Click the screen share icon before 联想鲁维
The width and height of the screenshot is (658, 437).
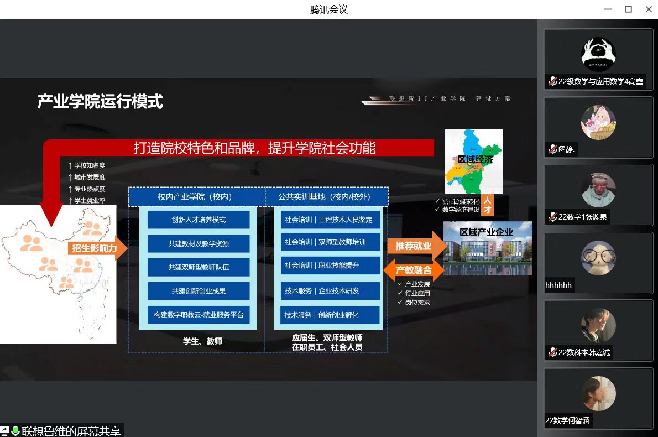tap(5, 431)
